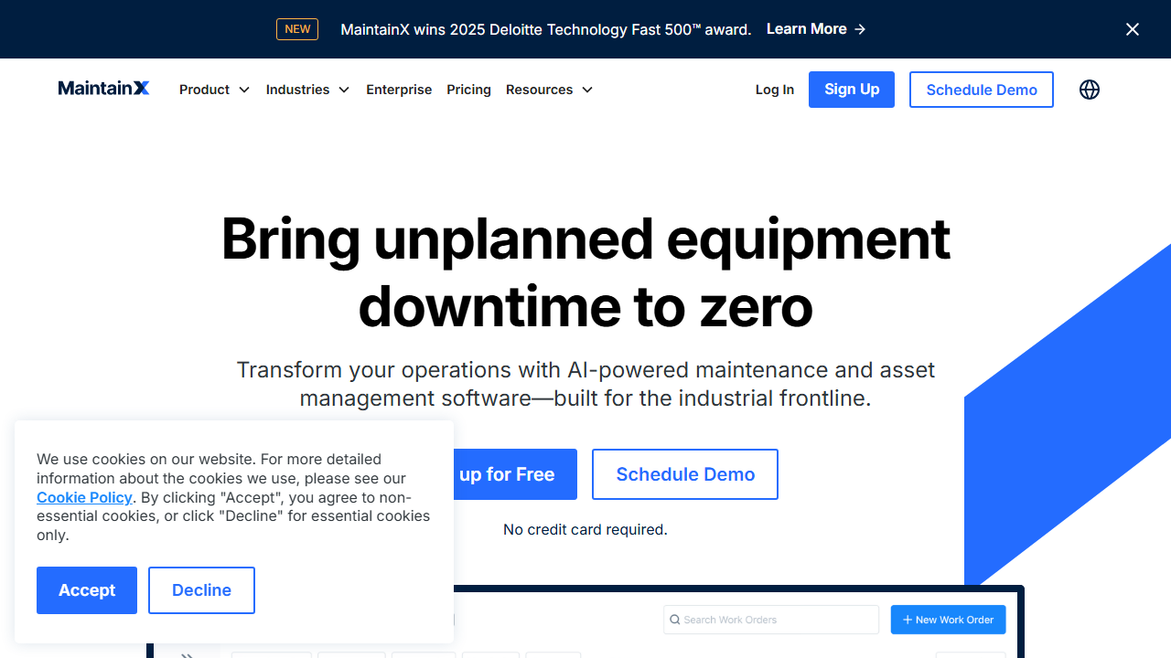
Task: Click Schedule Demo in hero section
Action: (x=685, y=474)
